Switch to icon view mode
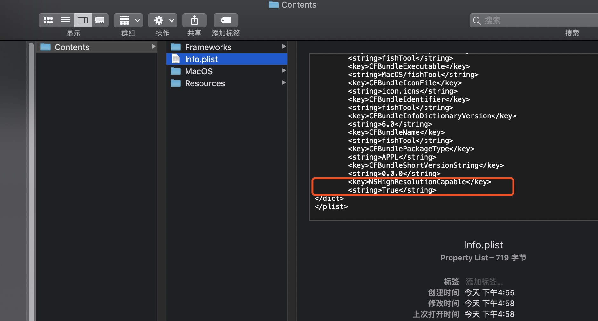 [x=48, y=20]
